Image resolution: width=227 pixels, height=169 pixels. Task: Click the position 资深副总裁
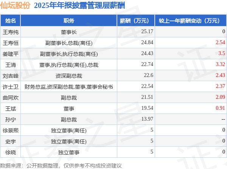pyautogui.click(x=69, y=76)
